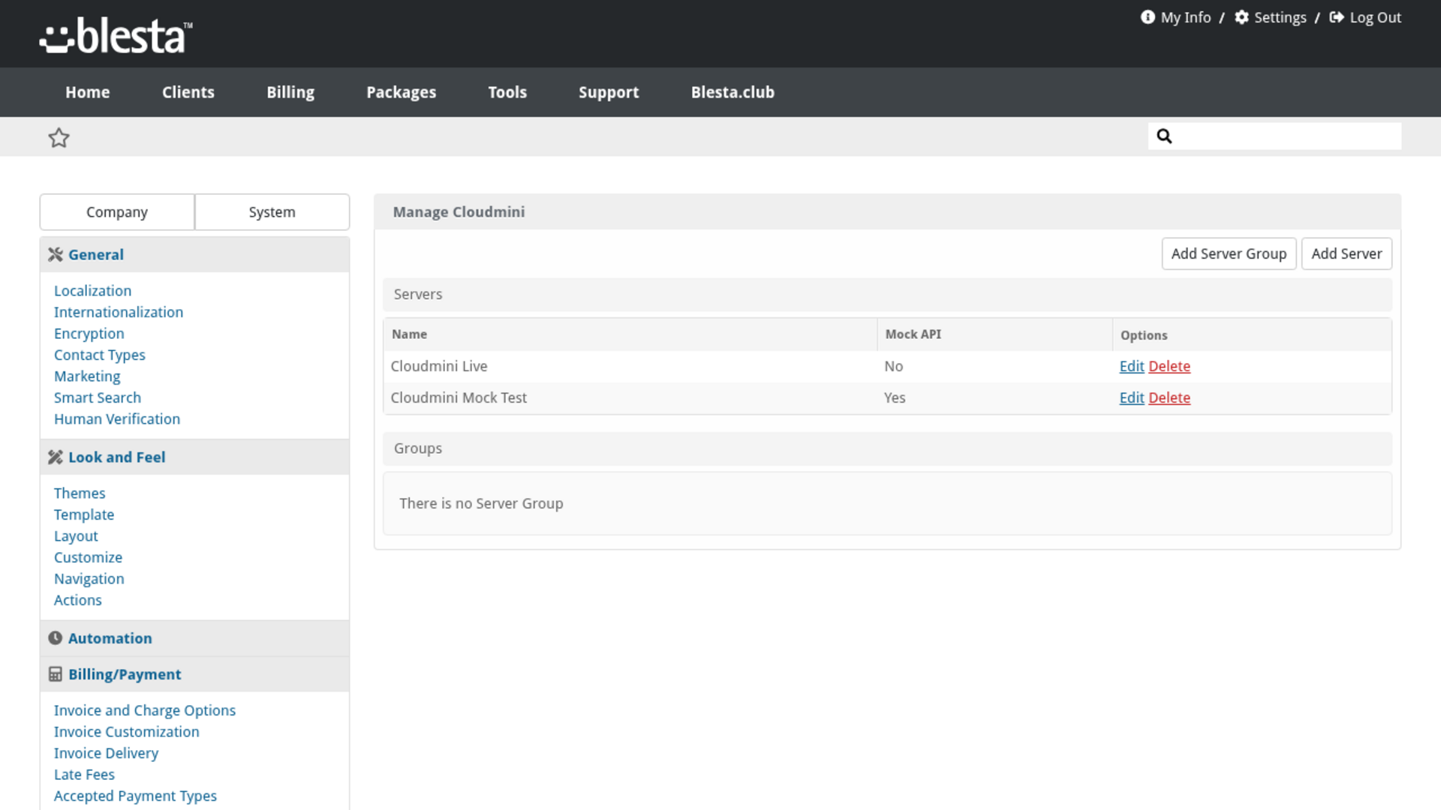The image size is (1441, 810).
Task: Open the Billing menu
Action: tap(290, 92)
